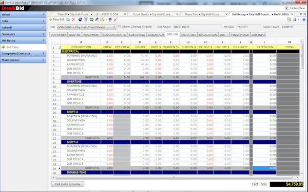Screen dimensions: 308x192
Task: Open the SUBCONTRACTS tab
Action: [x=114, y=35]
